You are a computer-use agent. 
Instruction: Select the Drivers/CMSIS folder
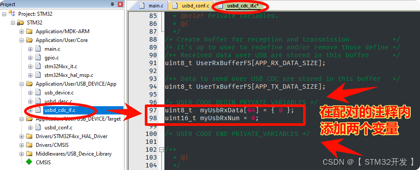[52, 145]
